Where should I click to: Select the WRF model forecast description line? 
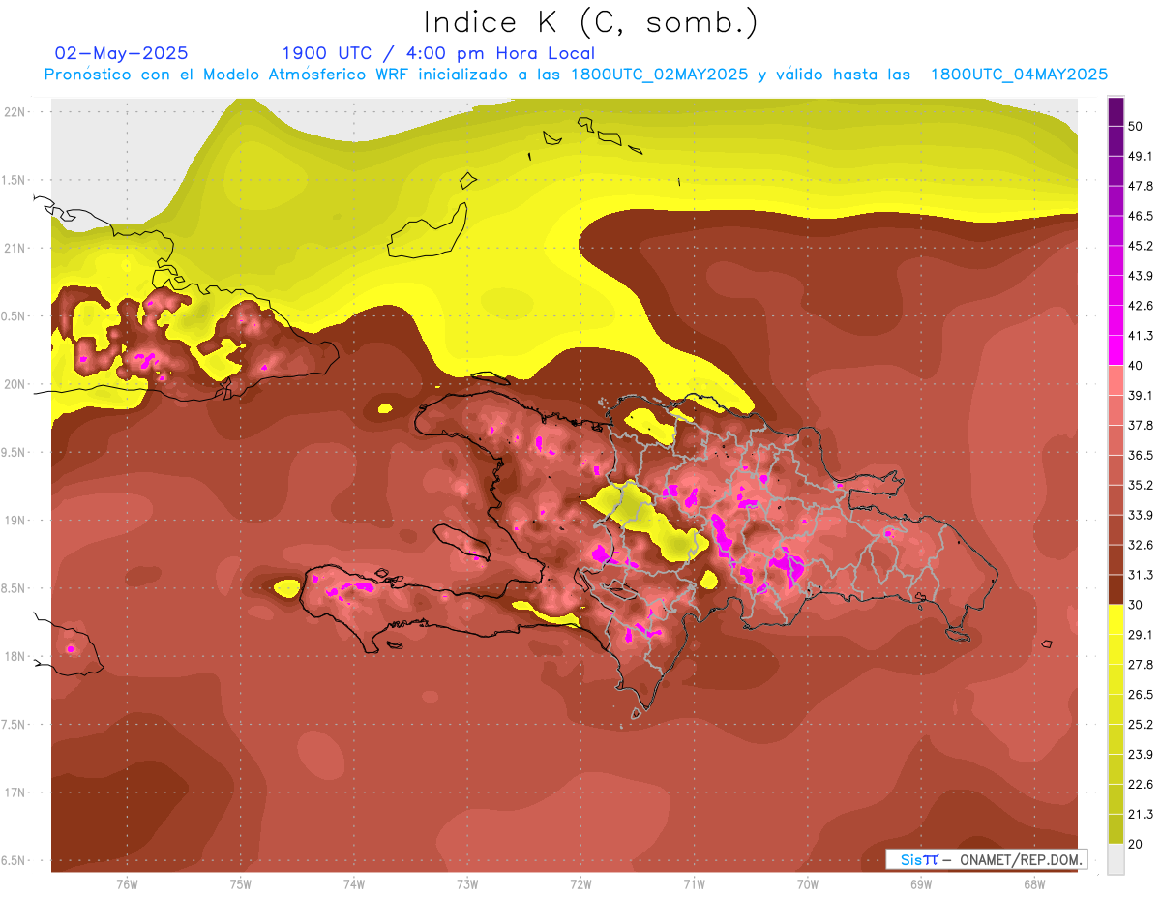pos(576,75)
